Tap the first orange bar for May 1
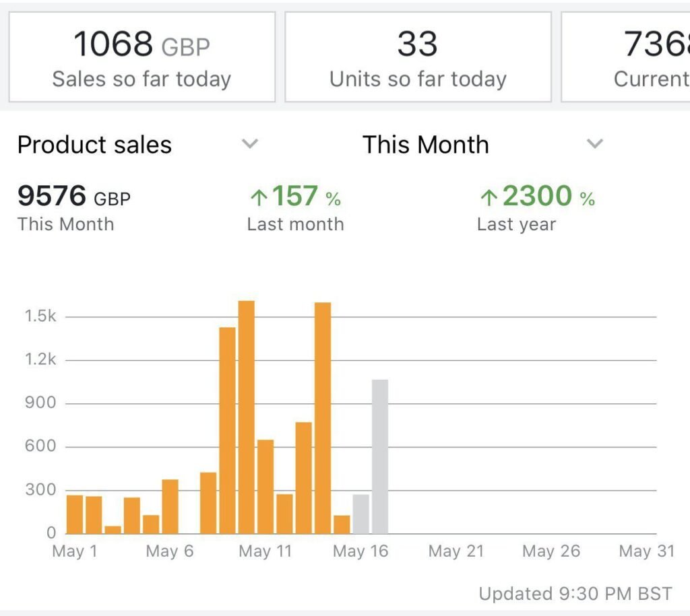The image size is (690, 616). (74, 514)
